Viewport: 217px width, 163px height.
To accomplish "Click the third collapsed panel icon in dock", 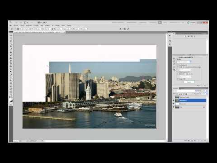I will pyautogui.click(x=170, y=44).
